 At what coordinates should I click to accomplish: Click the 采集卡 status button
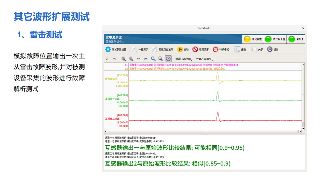(x=296, y=39)
